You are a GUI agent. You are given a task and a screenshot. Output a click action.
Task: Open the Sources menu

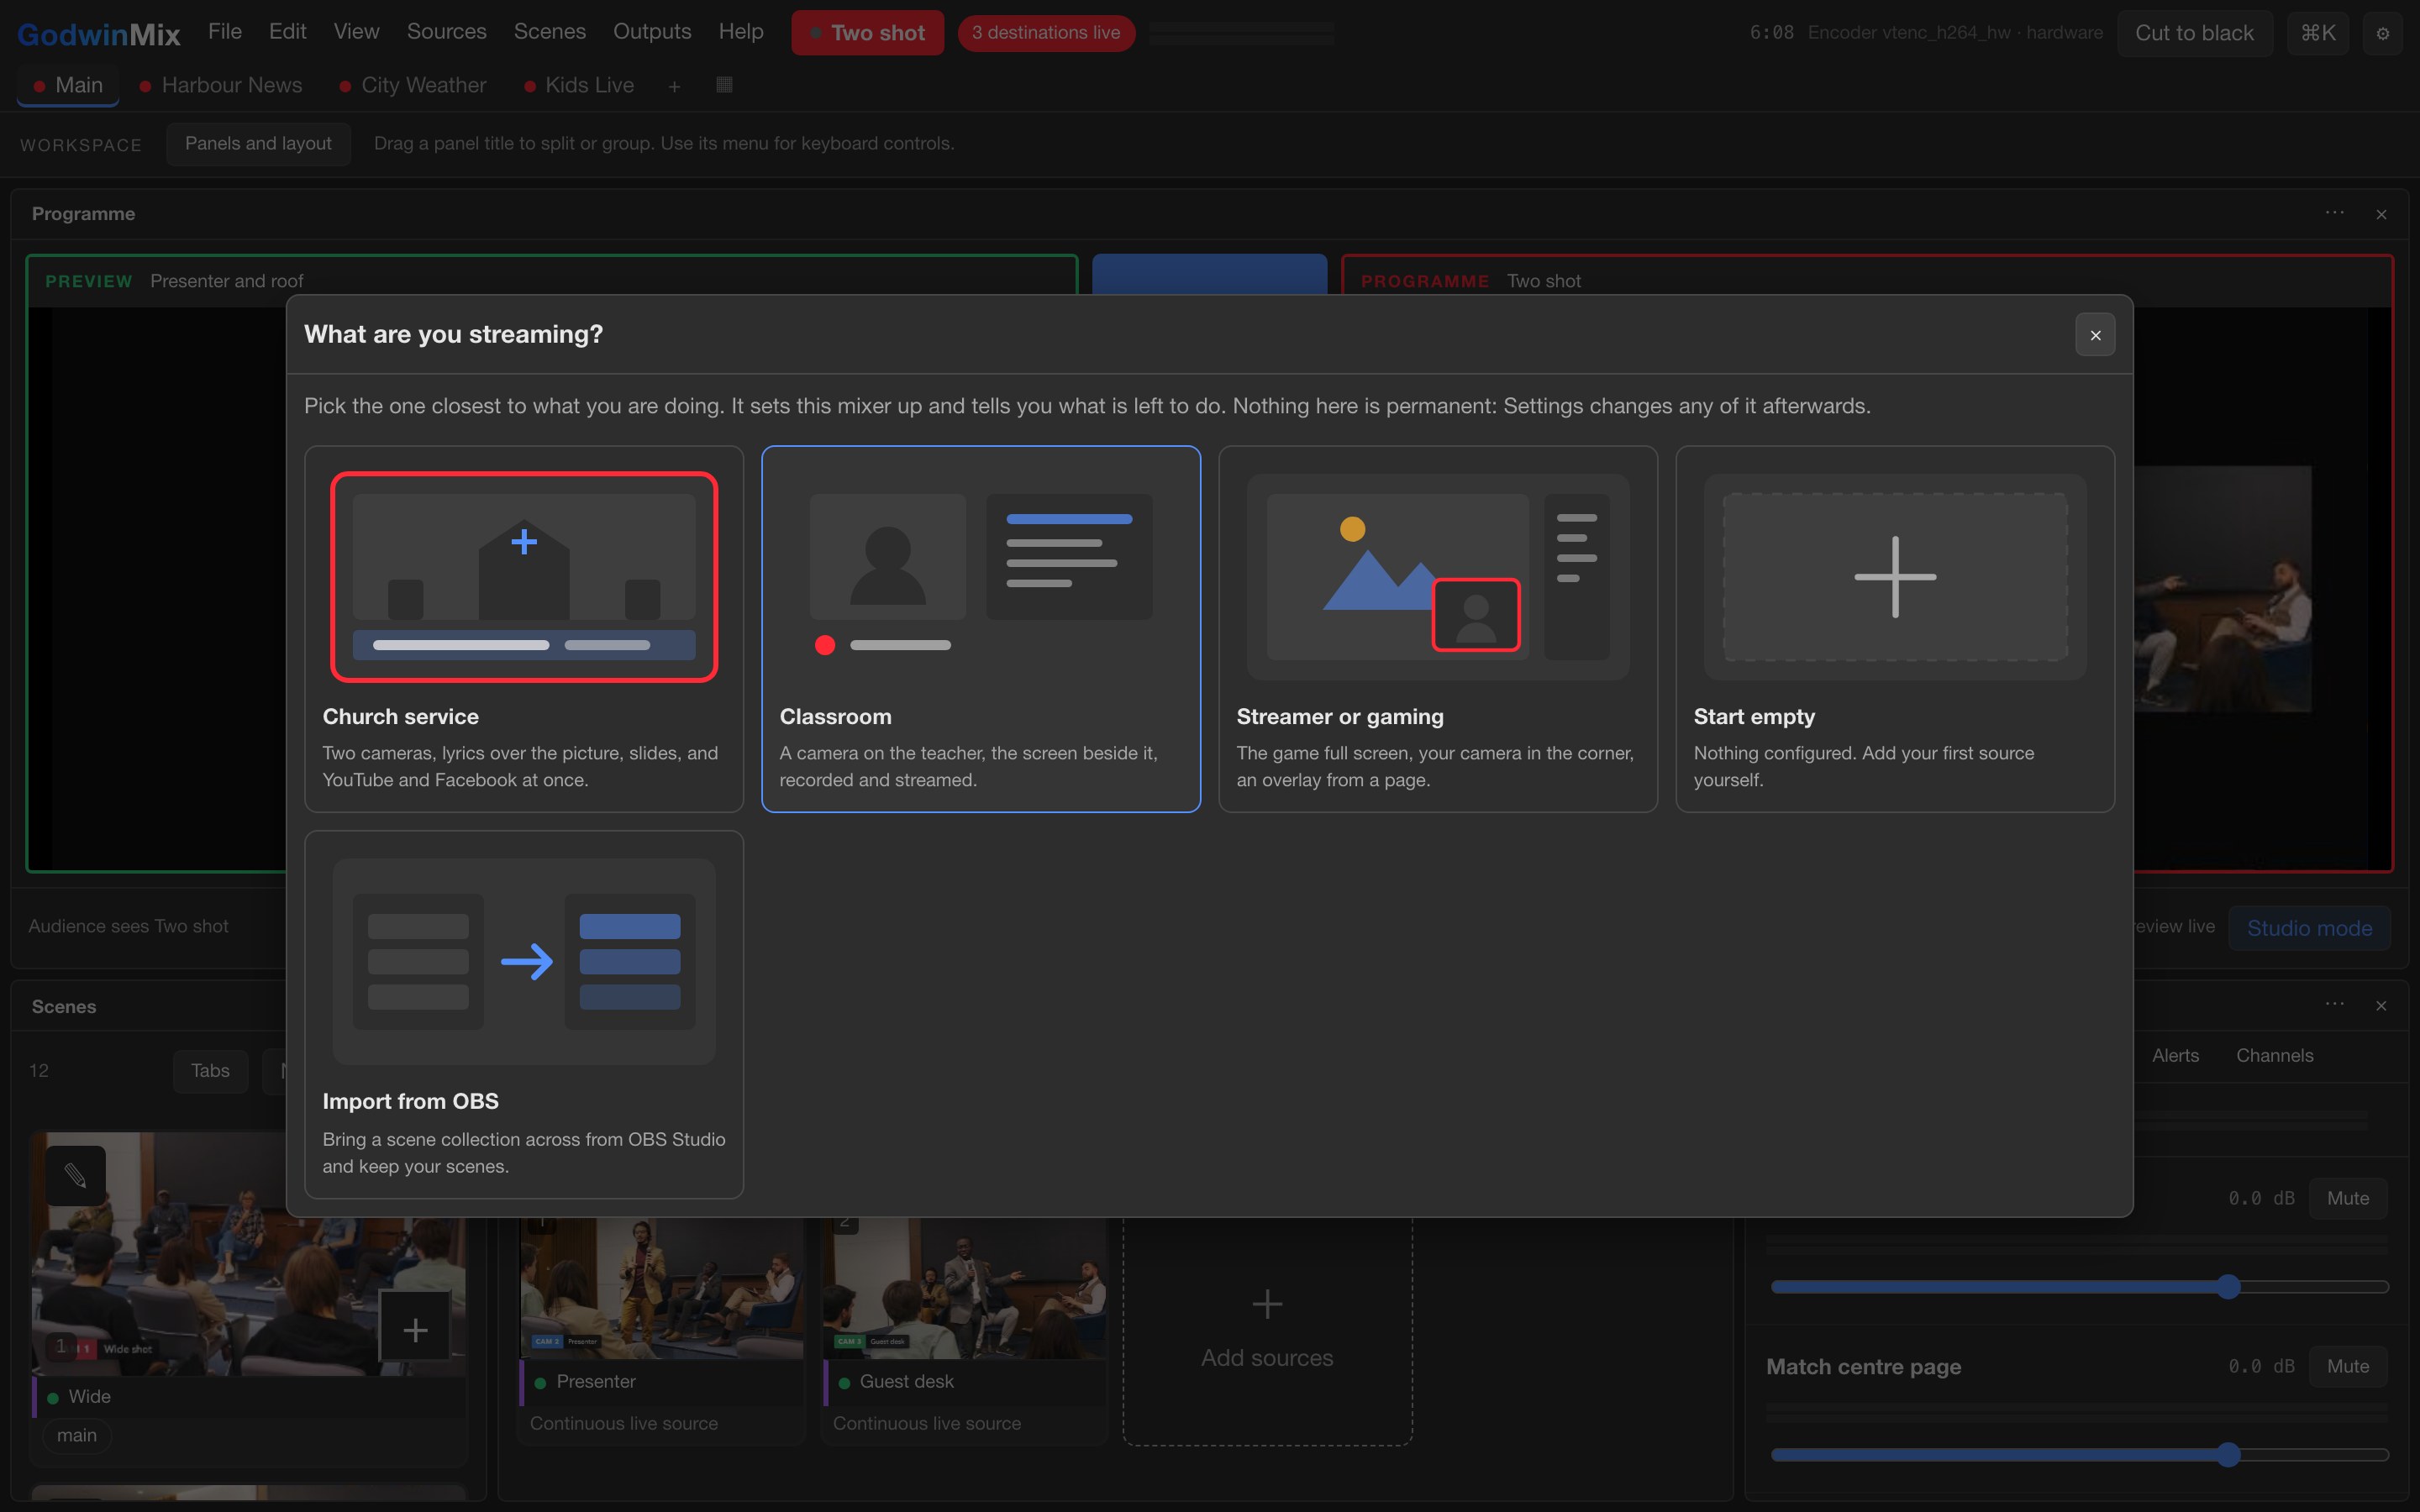[x=447, y=32]
